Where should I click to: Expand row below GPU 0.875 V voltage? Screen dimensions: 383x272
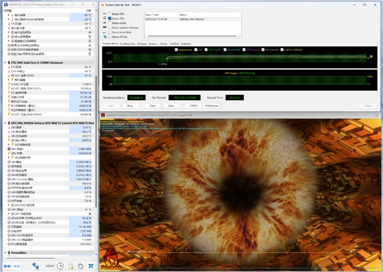click(x=9, y=145)
